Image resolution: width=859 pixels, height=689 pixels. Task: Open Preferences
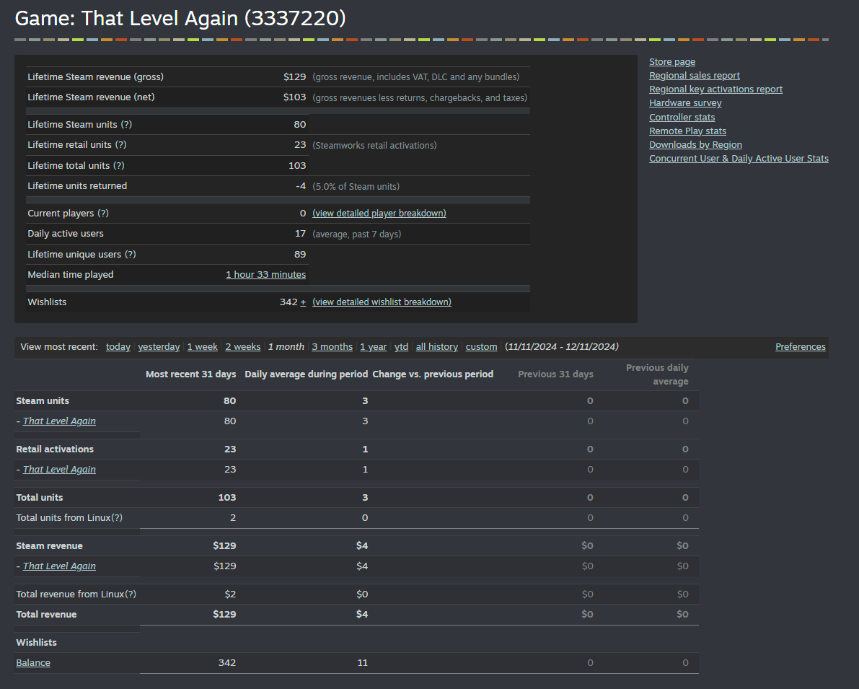pyautogui.click(x=800, y=347)
